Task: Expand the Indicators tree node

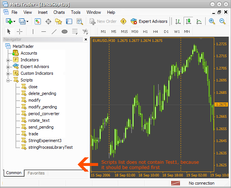Action: (8, 60)
